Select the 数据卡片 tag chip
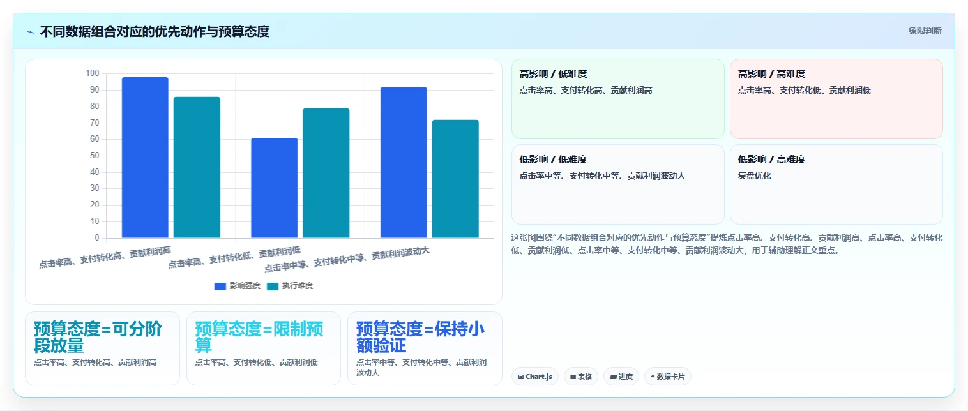The width and height of the screenshot is (968, 411). (668, 377)
